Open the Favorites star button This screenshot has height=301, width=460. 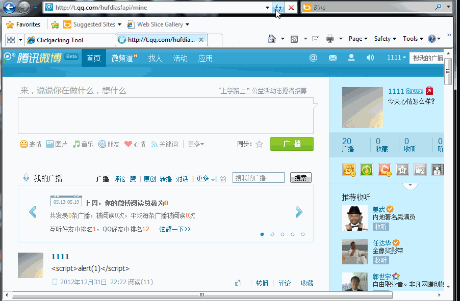point(23,24)
